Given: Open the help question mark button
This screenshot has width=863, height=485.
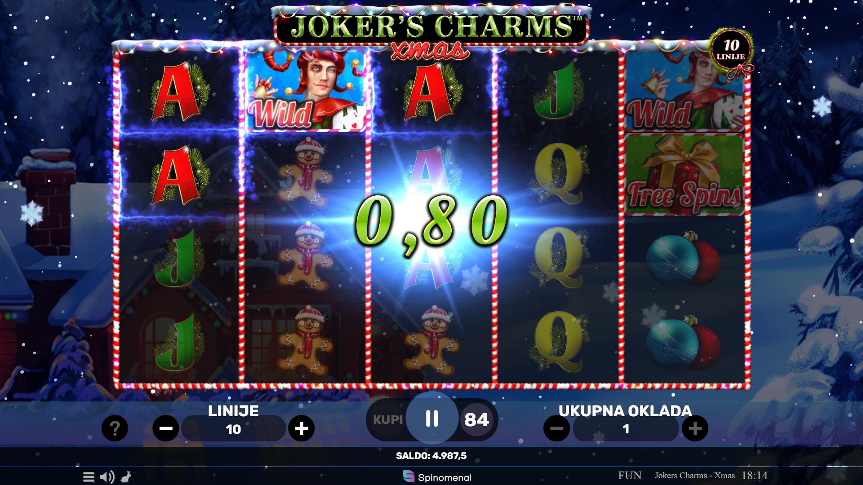Looking at the screenshot, I should click(x=115, y=428).
